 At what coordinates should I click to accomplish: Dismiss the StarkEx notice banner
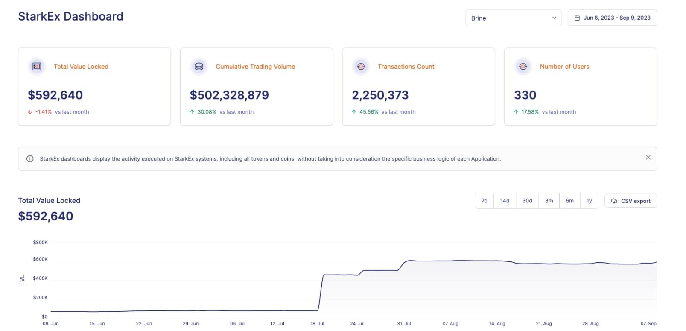(x=648, y=158)
